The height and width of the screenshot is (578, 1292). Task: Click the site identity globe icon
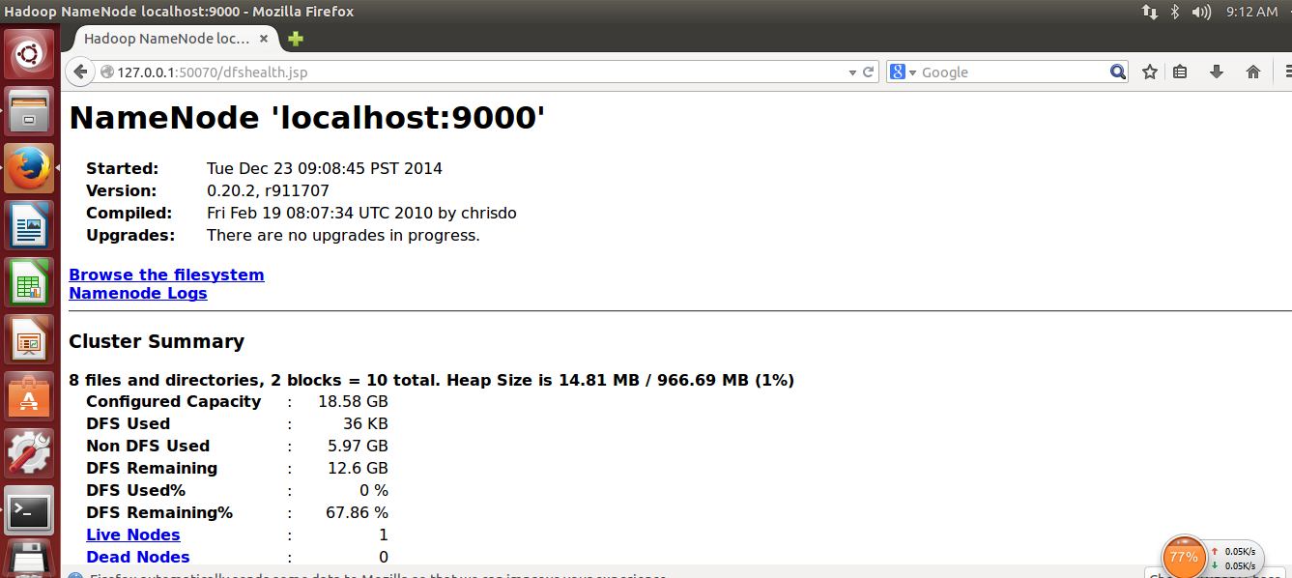[x=107, y=72]
